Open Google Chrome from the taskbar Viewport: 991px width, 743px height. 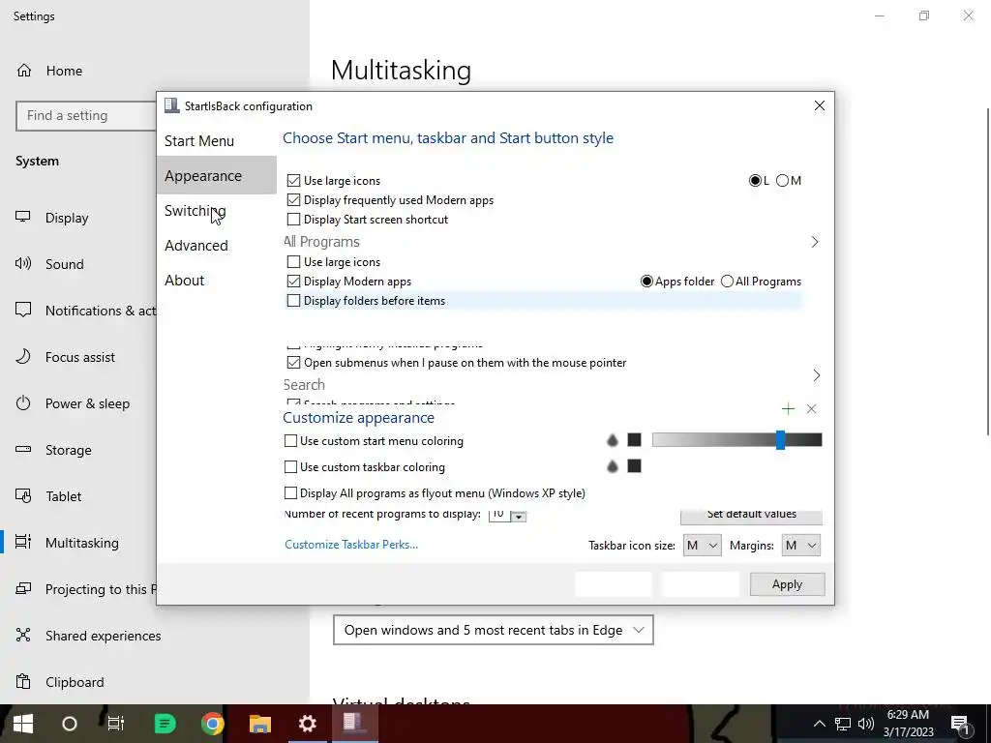coord(212,724)
